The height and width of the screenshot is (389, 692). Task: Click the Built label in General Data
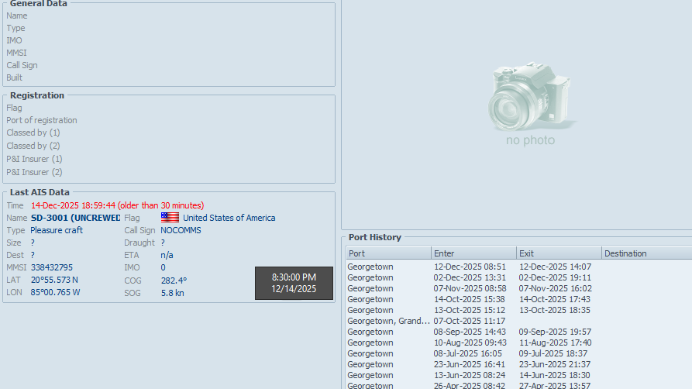tap(14, 77)
